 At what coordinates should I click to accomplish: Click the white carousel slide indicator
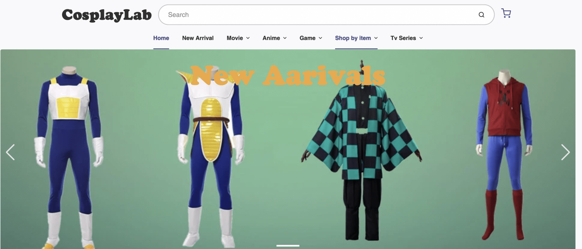click(288, 246)
